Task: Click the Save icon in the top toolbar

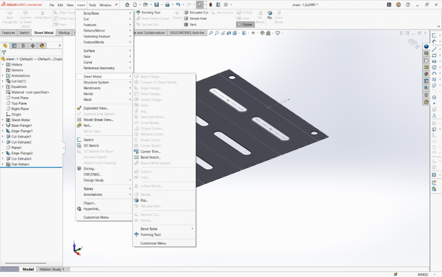Action: click(x=156, y=5)
